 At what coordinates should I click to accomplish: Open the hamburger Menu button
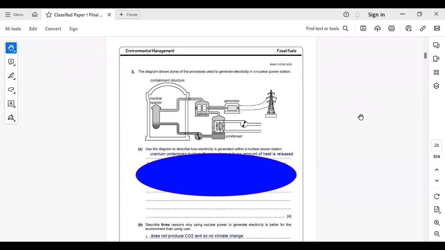pyautogui.click(x=14, y=15)
